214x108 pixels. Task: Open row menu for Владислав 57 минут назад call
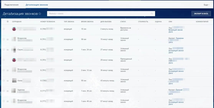pyautogui.click(x=8, y=101)
